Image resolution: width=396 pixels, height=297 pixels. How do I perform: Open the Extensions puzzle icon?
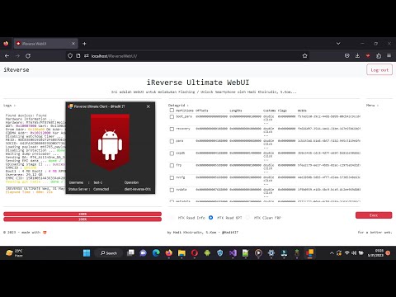pos(379,56)
